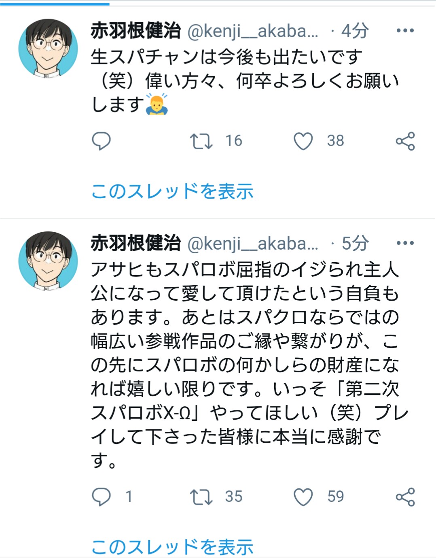Open the アサヒもスパロボ tweet text
This screenshot has width=436, height=558.
pyautogui.click(x=245, y=364)
